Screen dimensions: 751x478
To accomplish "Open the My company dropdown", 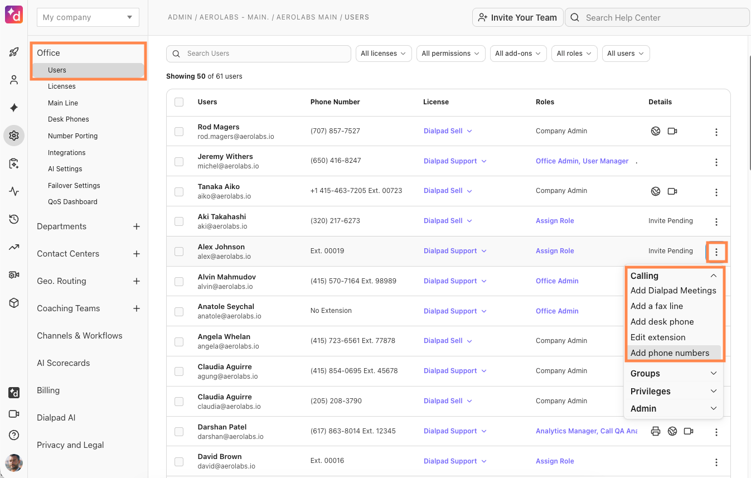I will point(88,17).
